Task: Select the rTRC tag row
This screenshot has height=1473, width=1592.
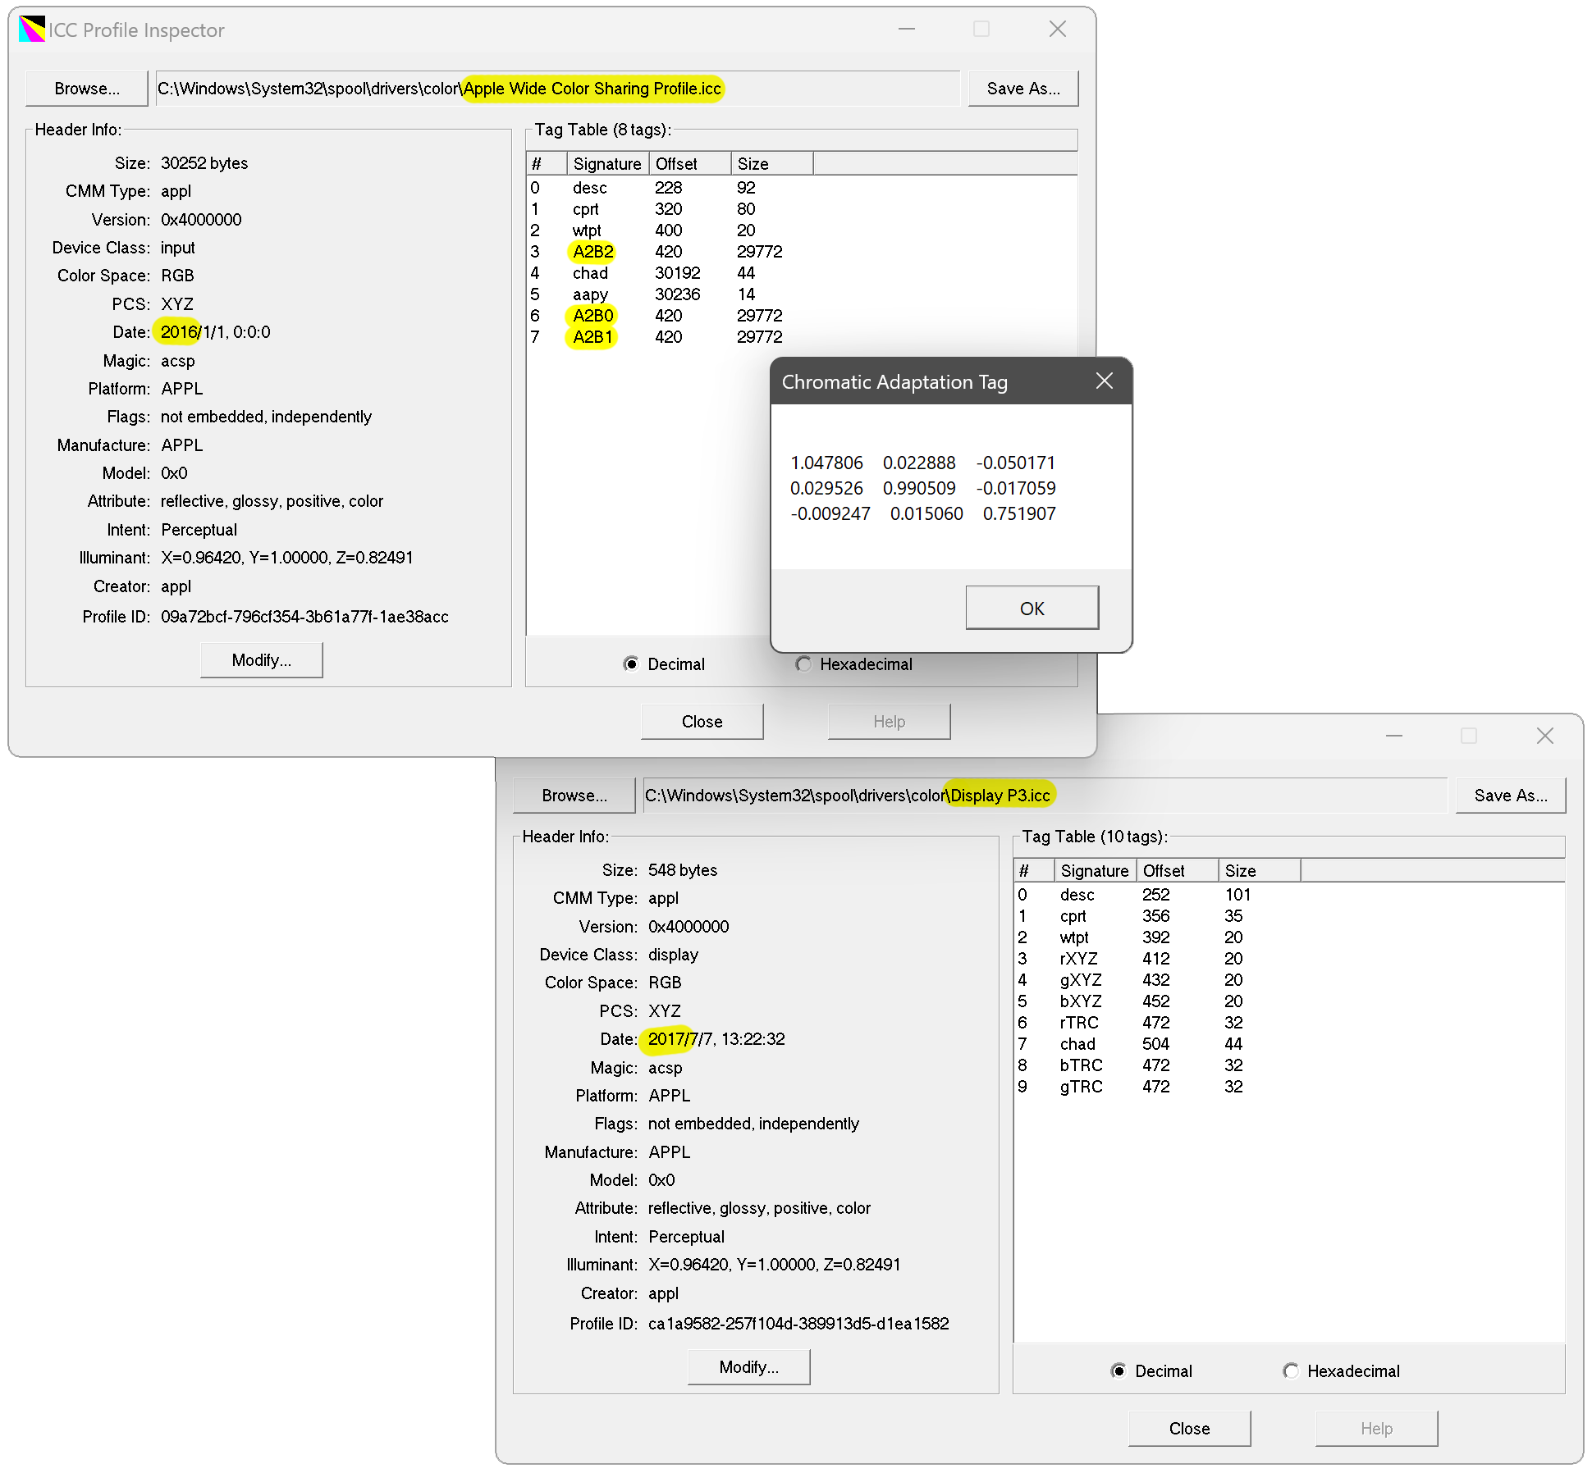Action: pyautogui.click(x=1289, y=1023)
